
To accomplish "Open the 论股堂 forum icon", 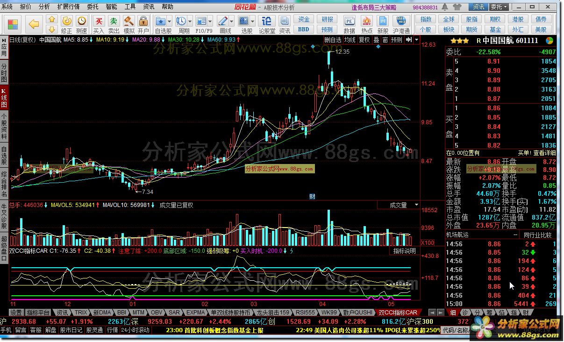I will (x=267, y=24).
